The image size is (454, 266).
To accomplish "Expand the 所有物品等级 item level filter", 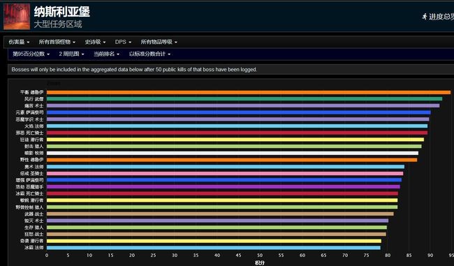I will tap(159, 42).
